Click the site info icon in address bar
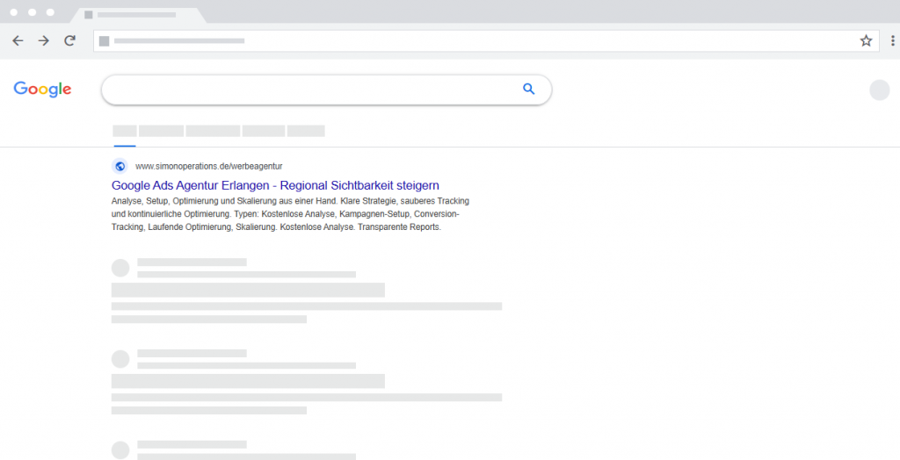 (105, 40)
